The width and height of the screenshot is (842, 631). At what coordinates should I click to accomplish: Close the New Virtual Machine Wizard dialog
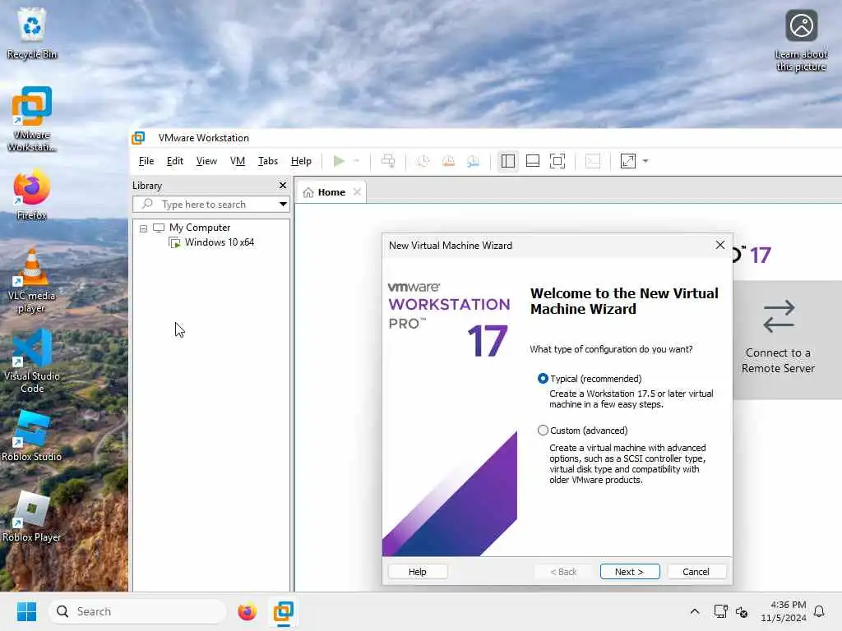[720, 245]
